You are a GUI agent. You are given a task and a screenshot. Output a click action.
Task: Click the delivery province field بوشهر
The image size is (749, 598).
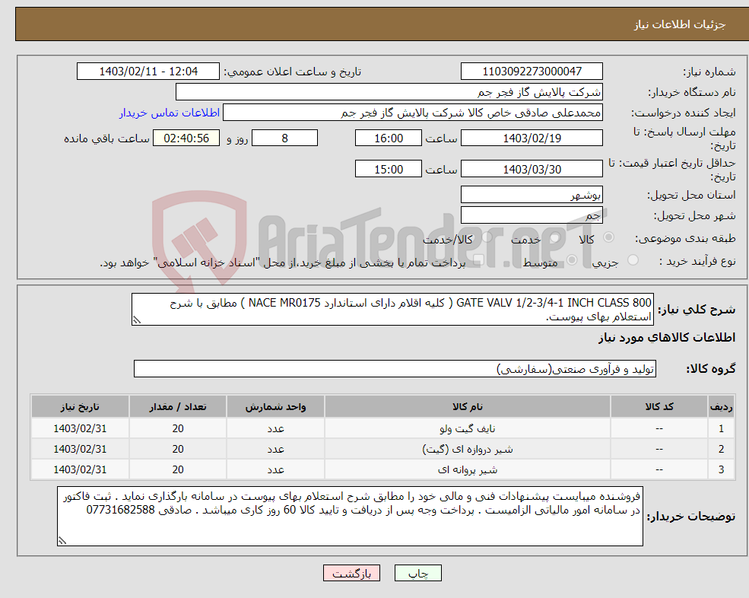point(532,195)
